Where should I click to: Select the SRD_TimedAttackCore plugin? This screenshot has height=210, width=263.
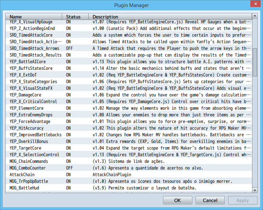click(129, 35)
